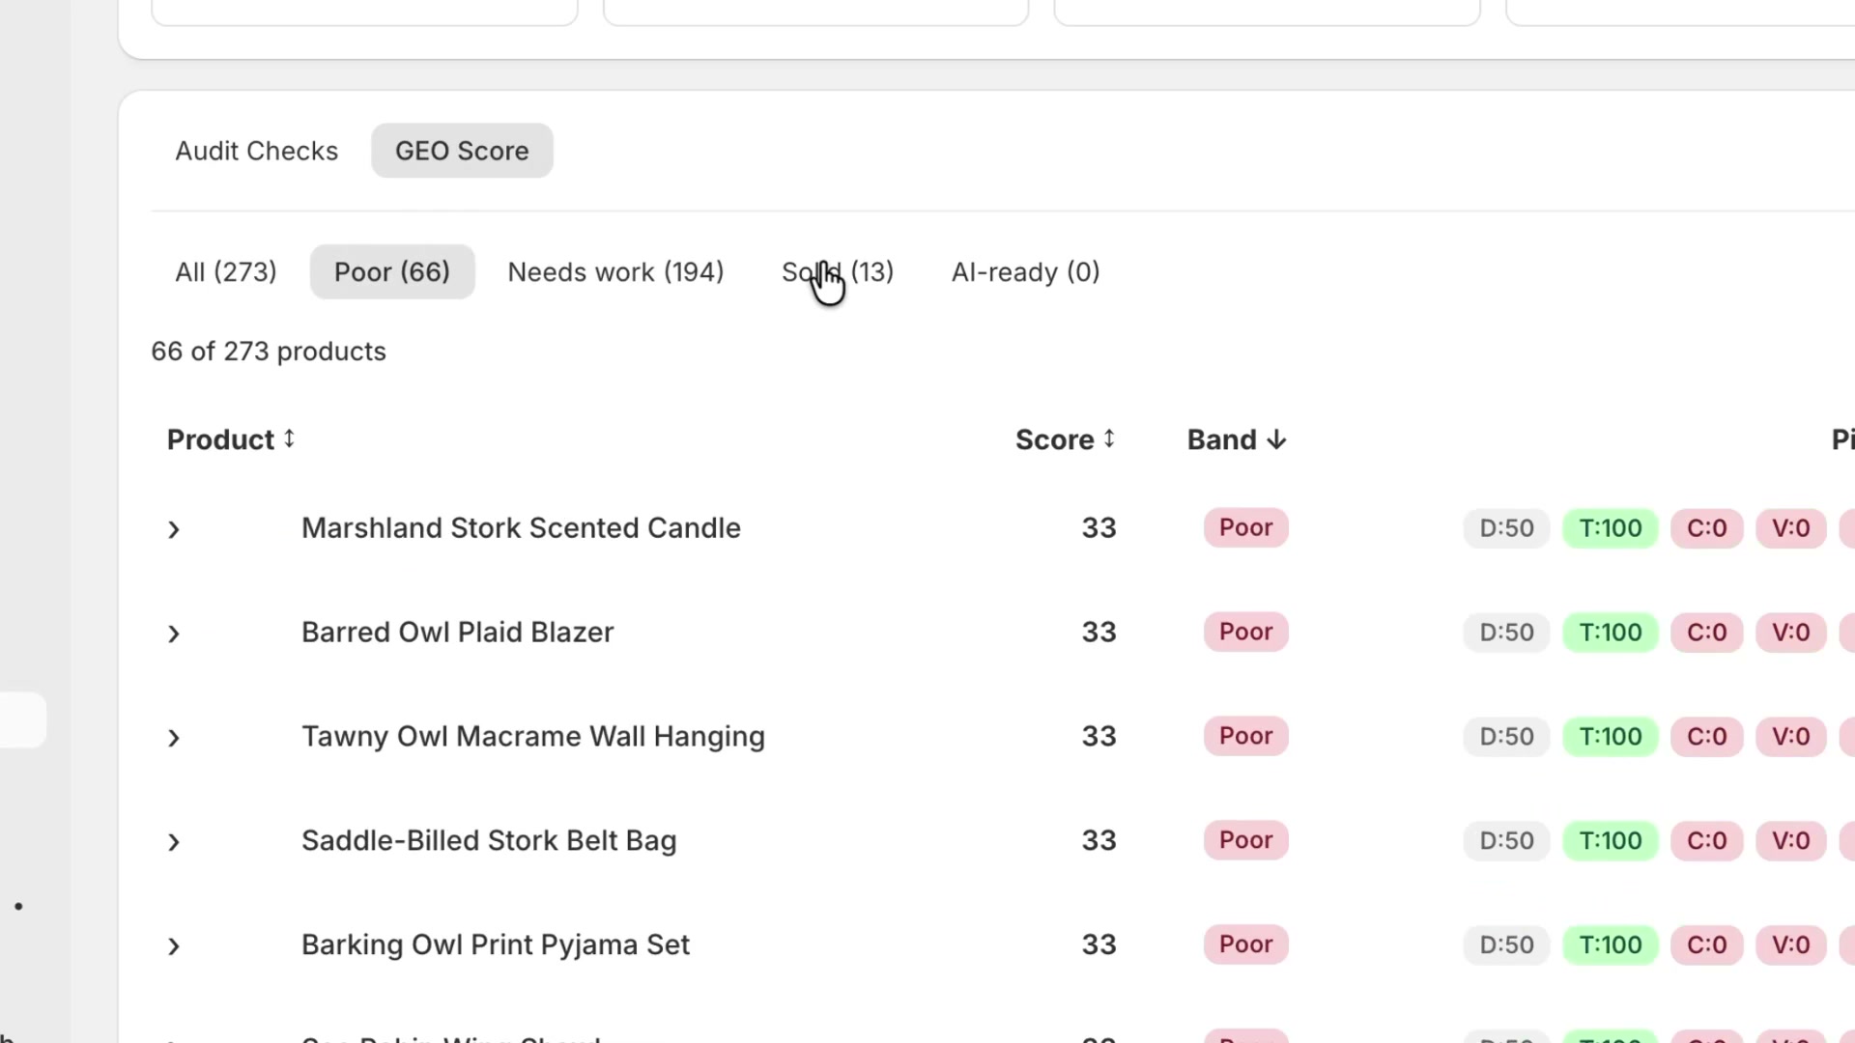This screenshot has width=1855, height=1043.
Task: Switch to the Solid (13) filter
Action: click(x=837, y=271)
